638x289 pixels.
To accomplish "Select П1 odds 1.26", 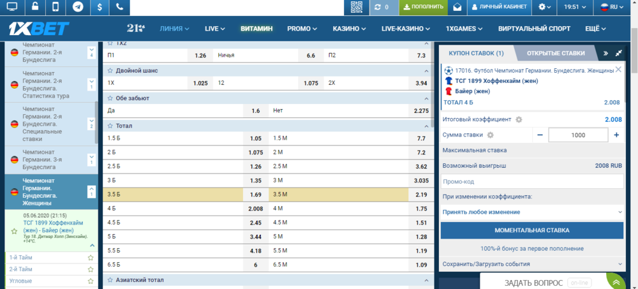I will point(200,56).
